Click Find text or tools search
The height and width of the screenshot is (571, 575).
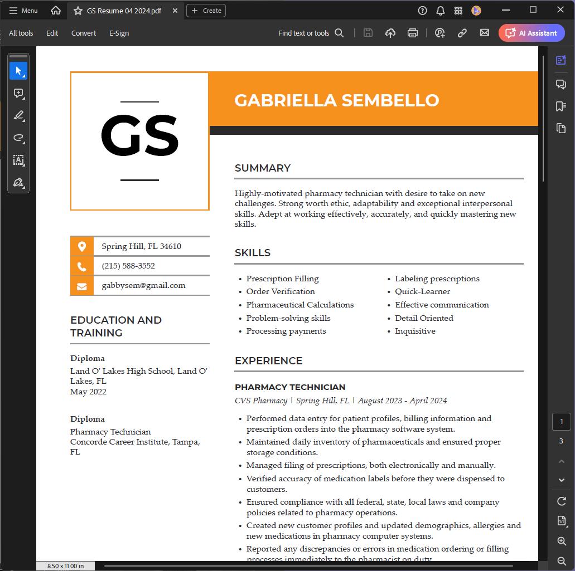pyautogui.click(x=311, y=33)
